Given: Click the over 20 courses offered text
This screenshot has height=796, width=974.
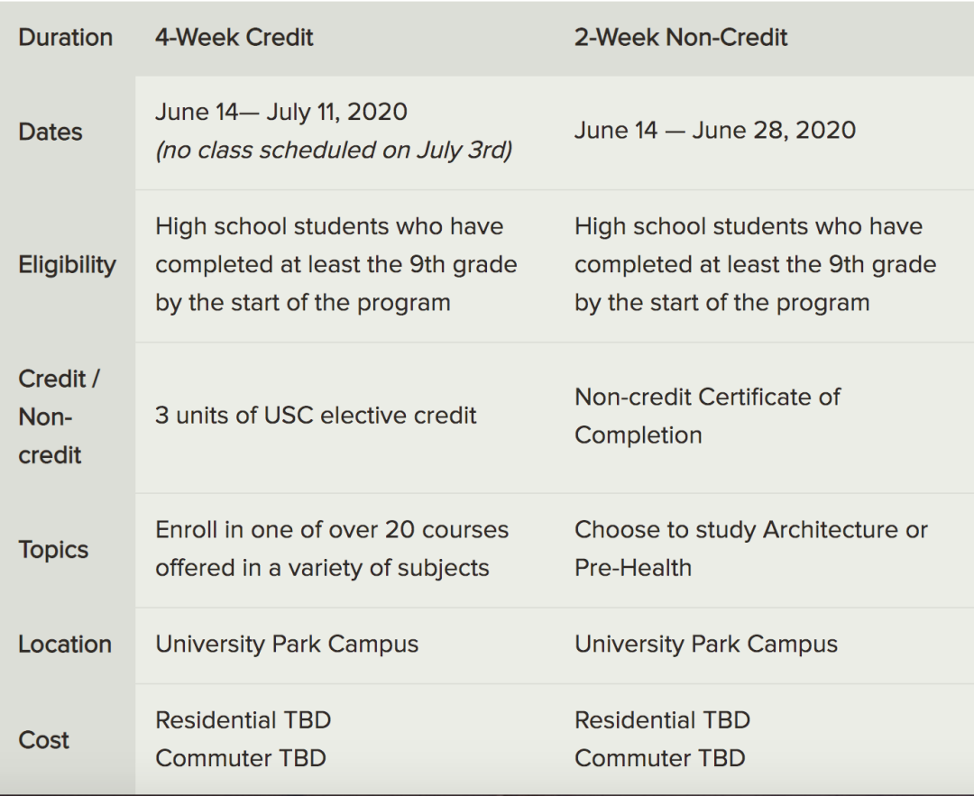Looking at the screenshot, I should tap(331, 549).
